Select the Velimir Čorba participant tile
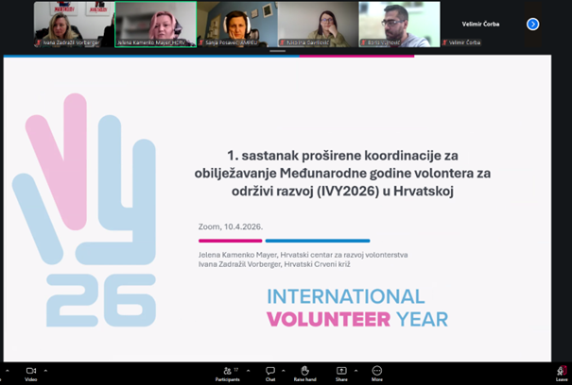The height and width of the screenshot is (385, 572). point(480,24)
